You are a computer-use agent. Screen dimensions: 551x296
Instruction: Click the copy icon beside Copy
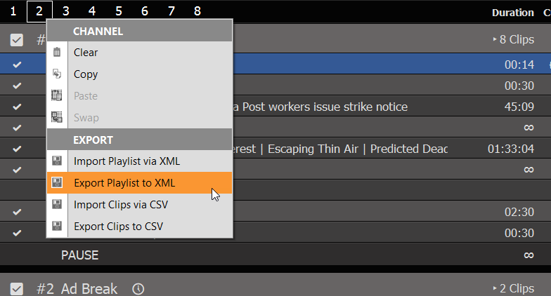tap(56, 74)
